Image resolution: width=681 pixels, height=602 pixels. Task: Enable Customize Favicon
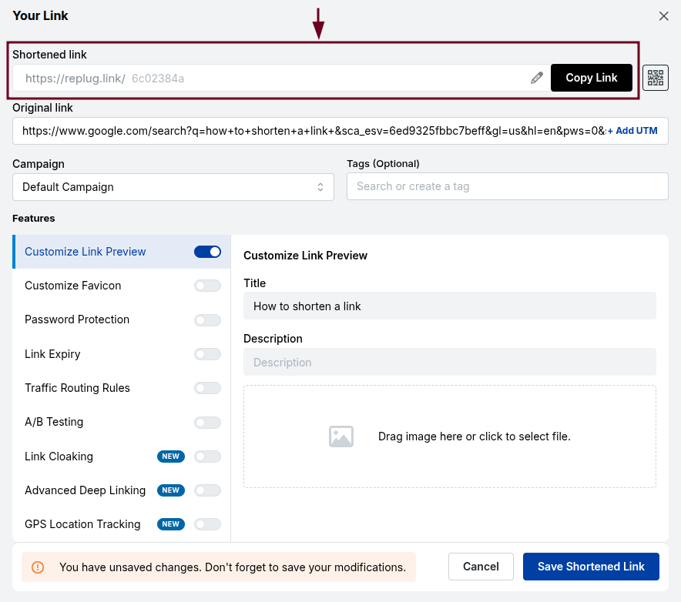point(206,286)
